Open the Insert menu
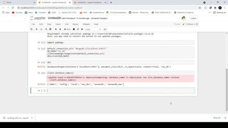The height and width of the screenshot is (128, 228). coord(58,24)
